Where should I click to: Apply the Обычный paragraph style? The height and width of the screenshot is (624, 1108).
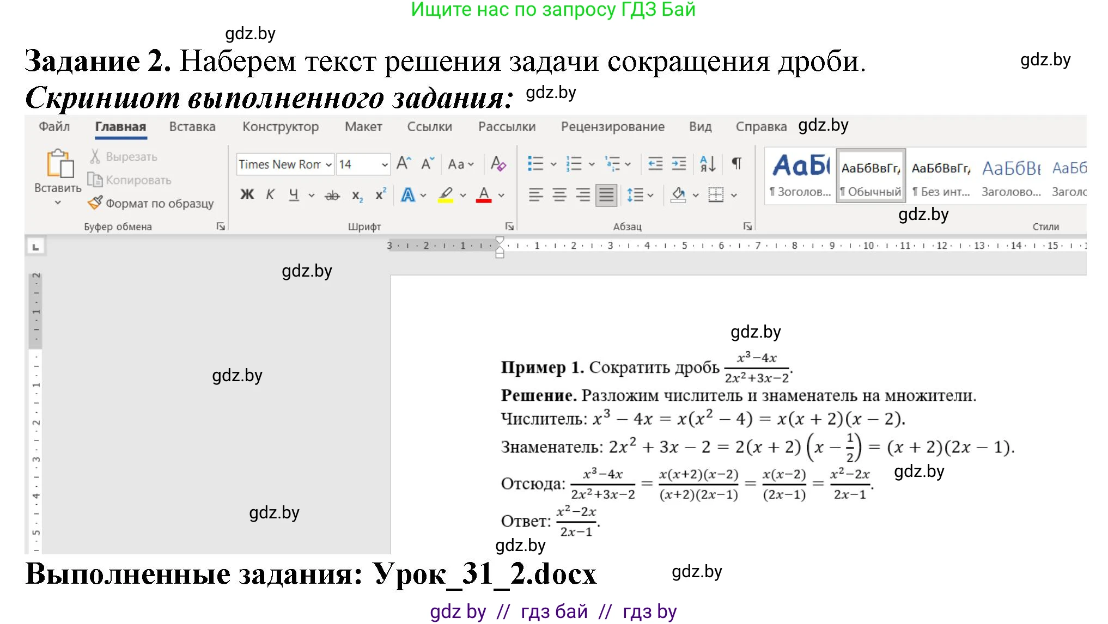(x=870, y=174)
